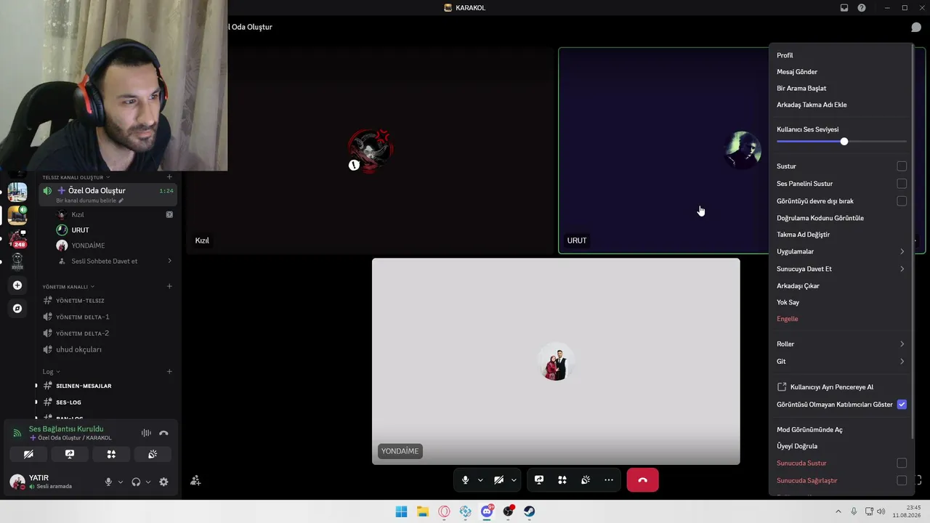Expand the Sunucuya Davet Et submenu

point(841,269)
